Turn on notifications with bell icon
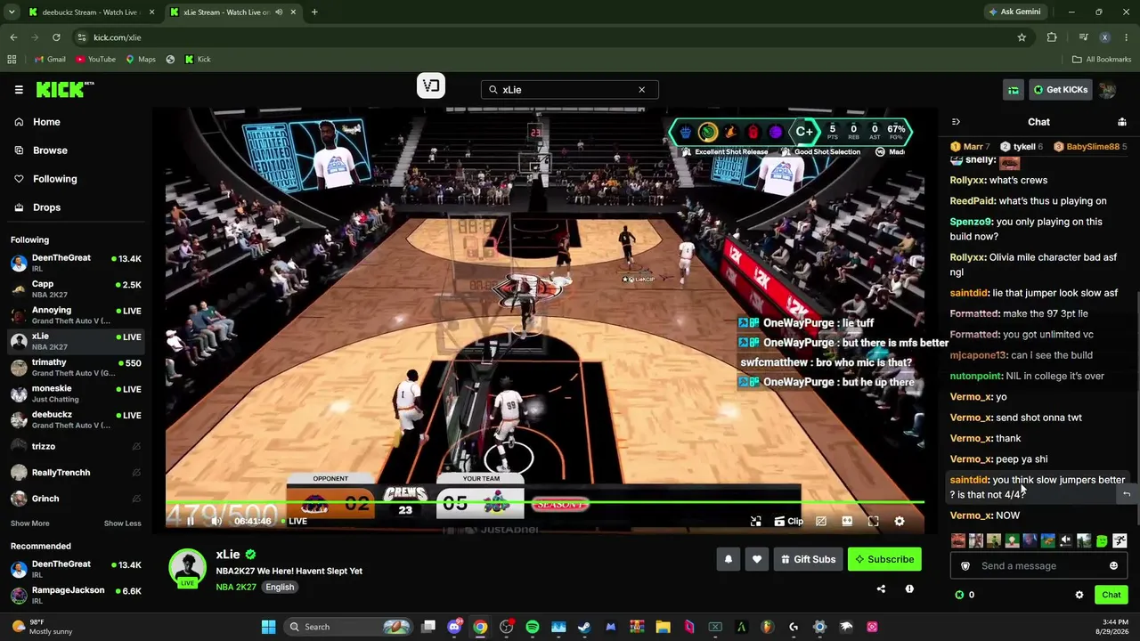 pos(728,559)
